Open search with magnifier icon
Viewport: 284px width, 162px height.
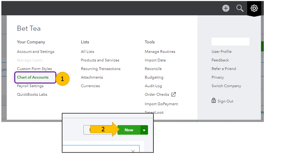point(240,8)
